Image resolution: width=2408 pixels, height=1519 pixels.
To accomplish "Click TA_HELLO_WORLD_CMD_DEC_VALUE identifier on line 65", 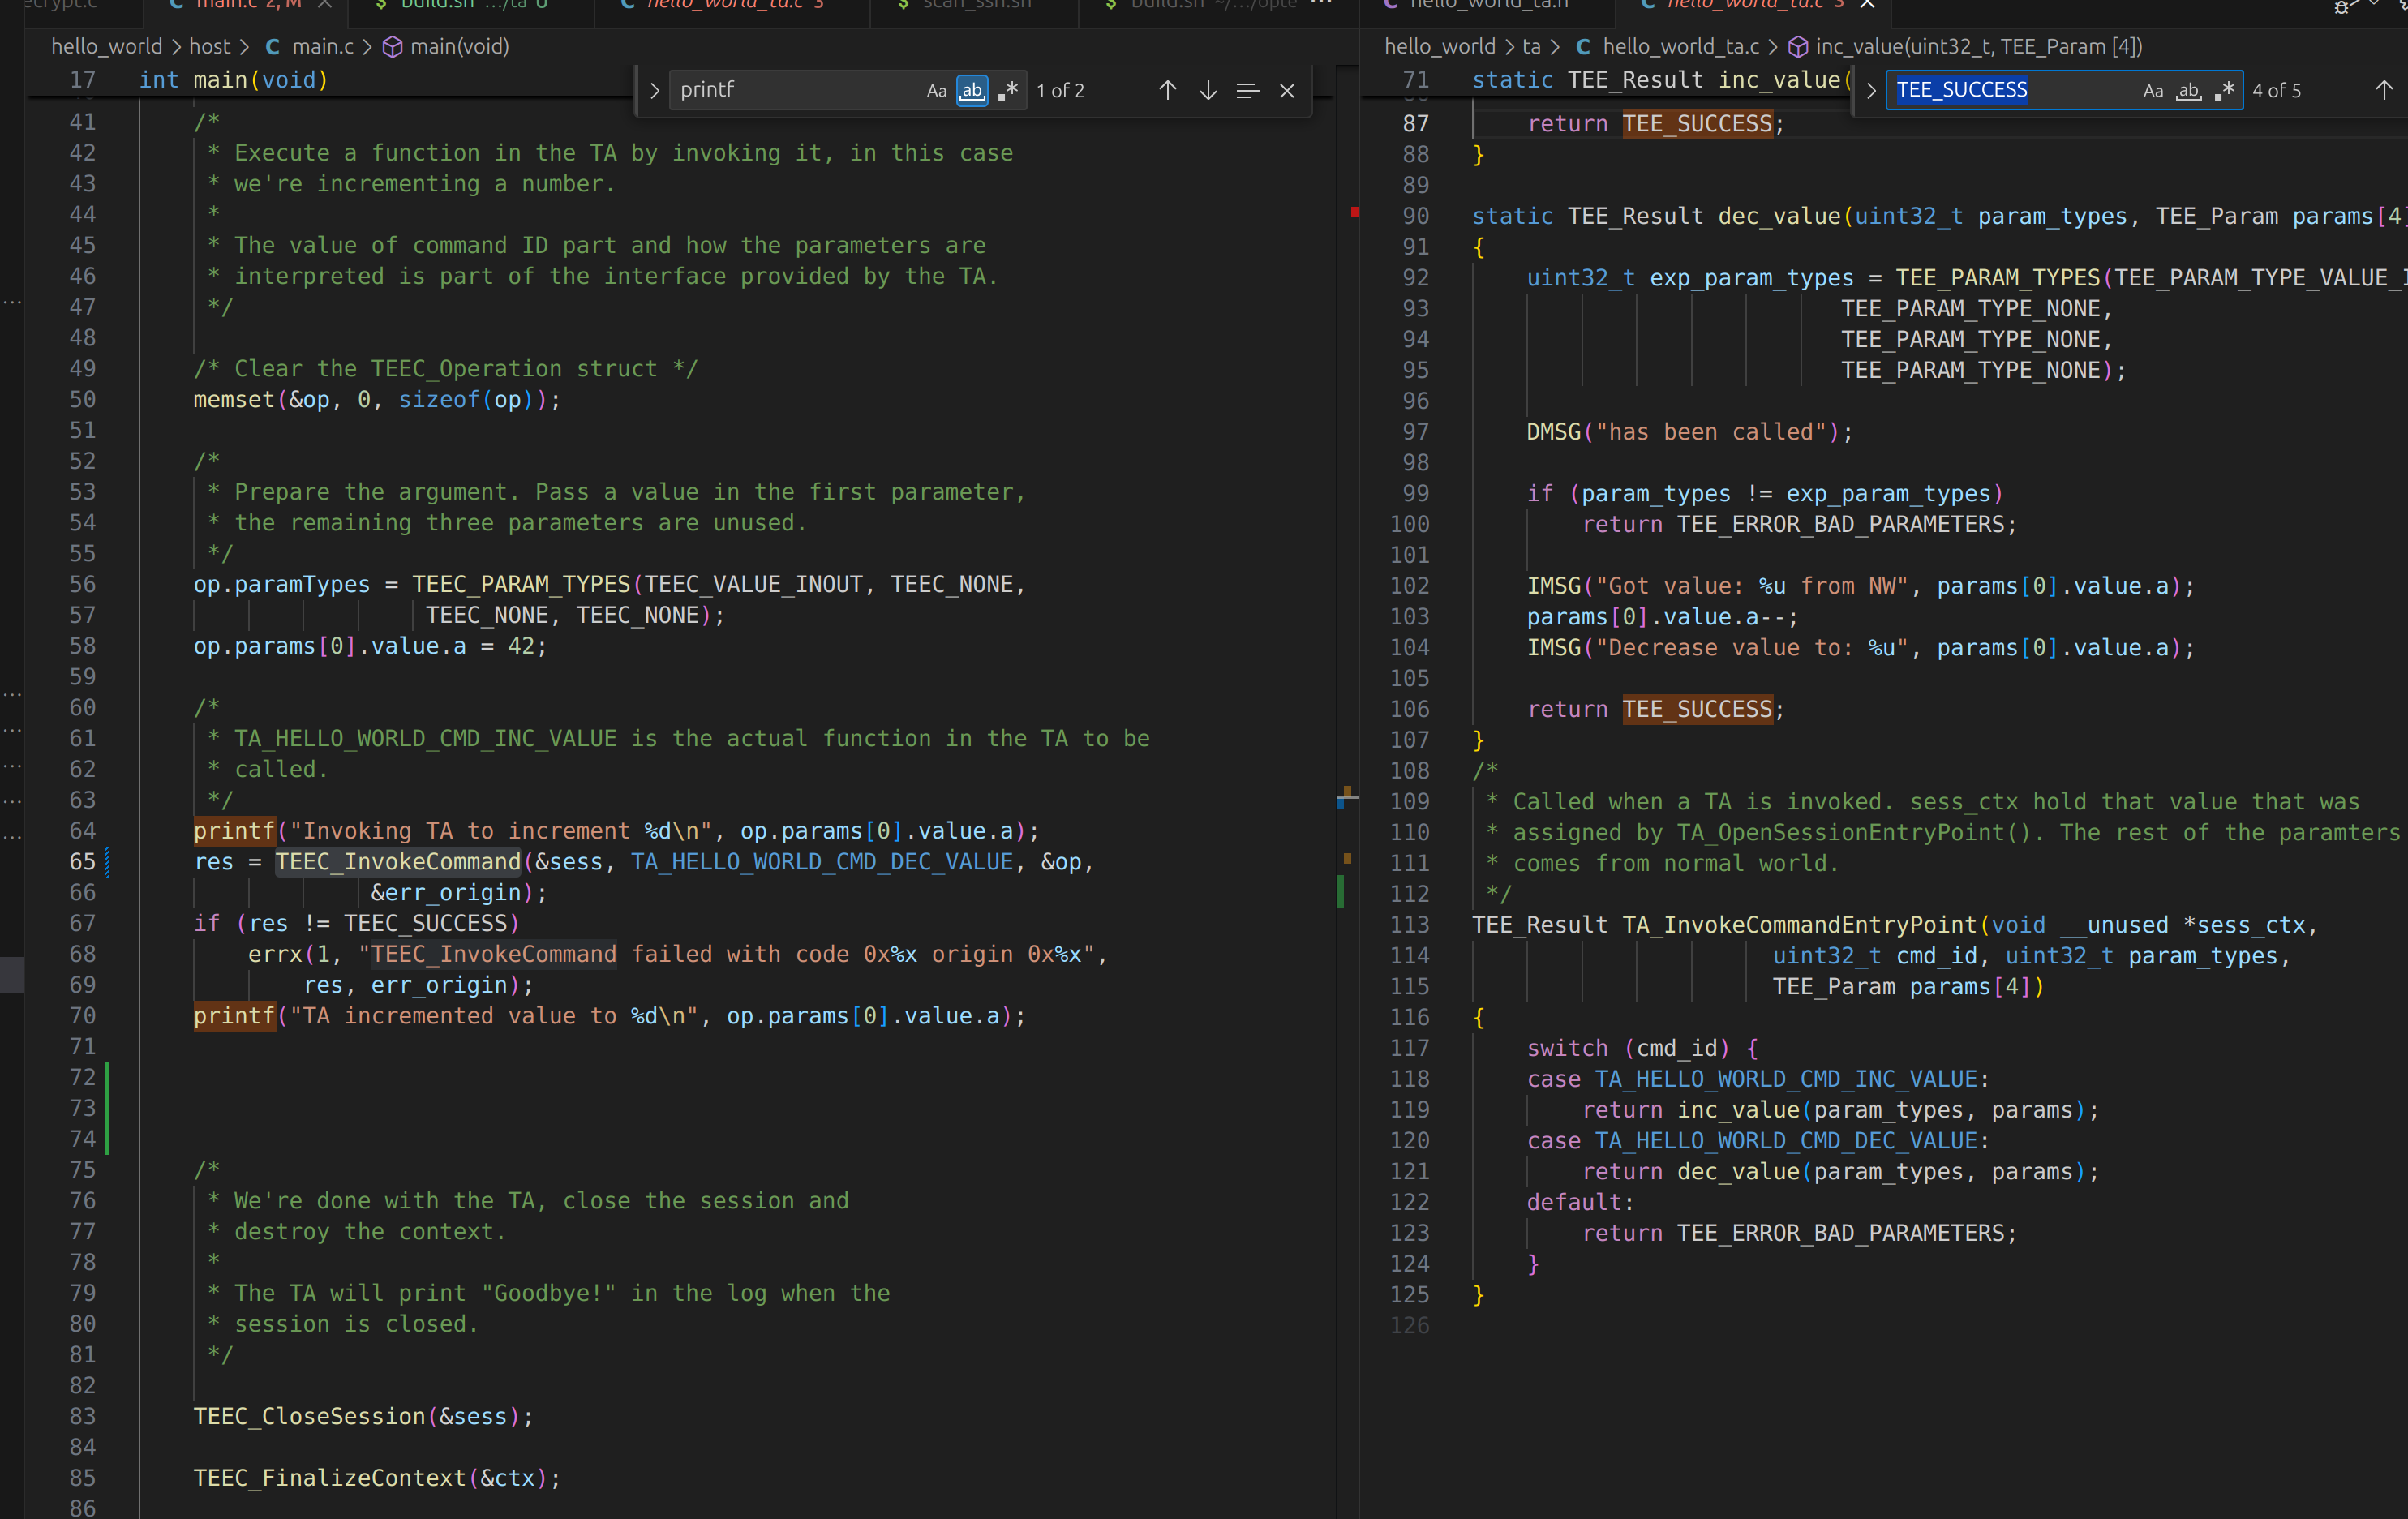I will coord(822,862).
